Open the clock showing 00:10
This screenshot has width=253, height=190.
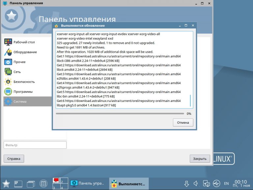click(x=241, y=183)
